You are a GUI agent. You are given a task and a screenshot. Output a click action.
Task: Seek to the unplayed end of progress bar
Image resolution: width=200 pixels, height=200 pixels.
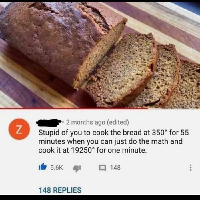[x=174, y=108]
